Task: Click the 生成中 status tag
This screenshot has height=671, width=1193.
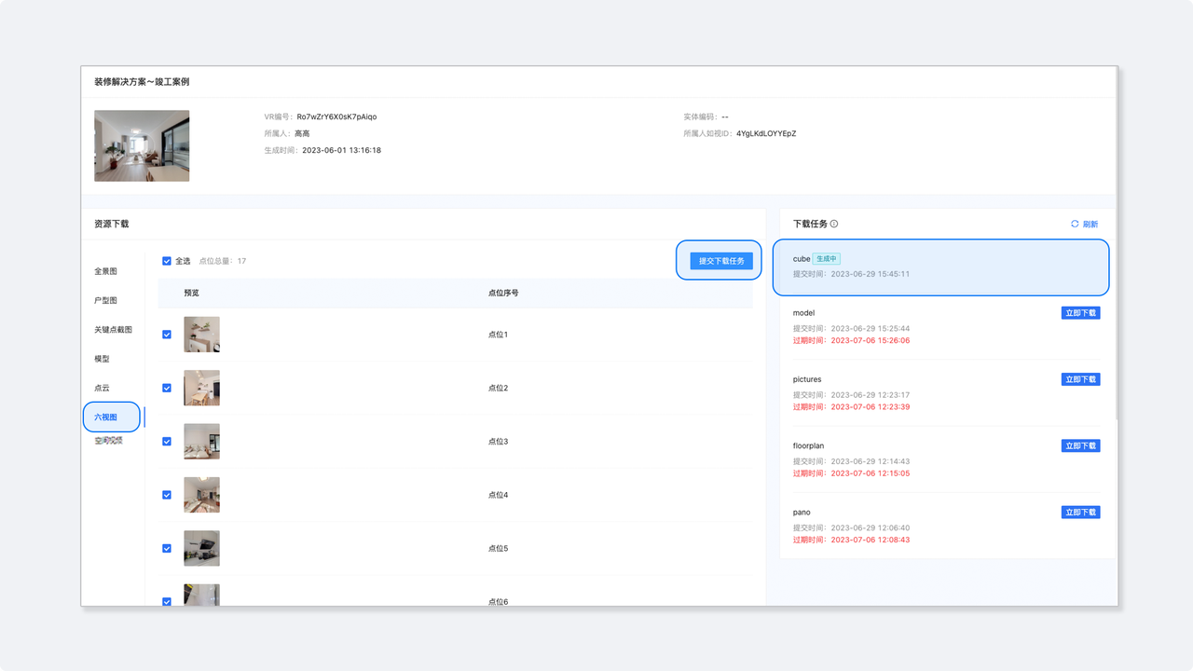Action: coord(827,259)
